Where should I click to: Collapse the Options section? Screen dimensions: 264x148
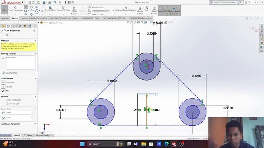pos(35,97)
